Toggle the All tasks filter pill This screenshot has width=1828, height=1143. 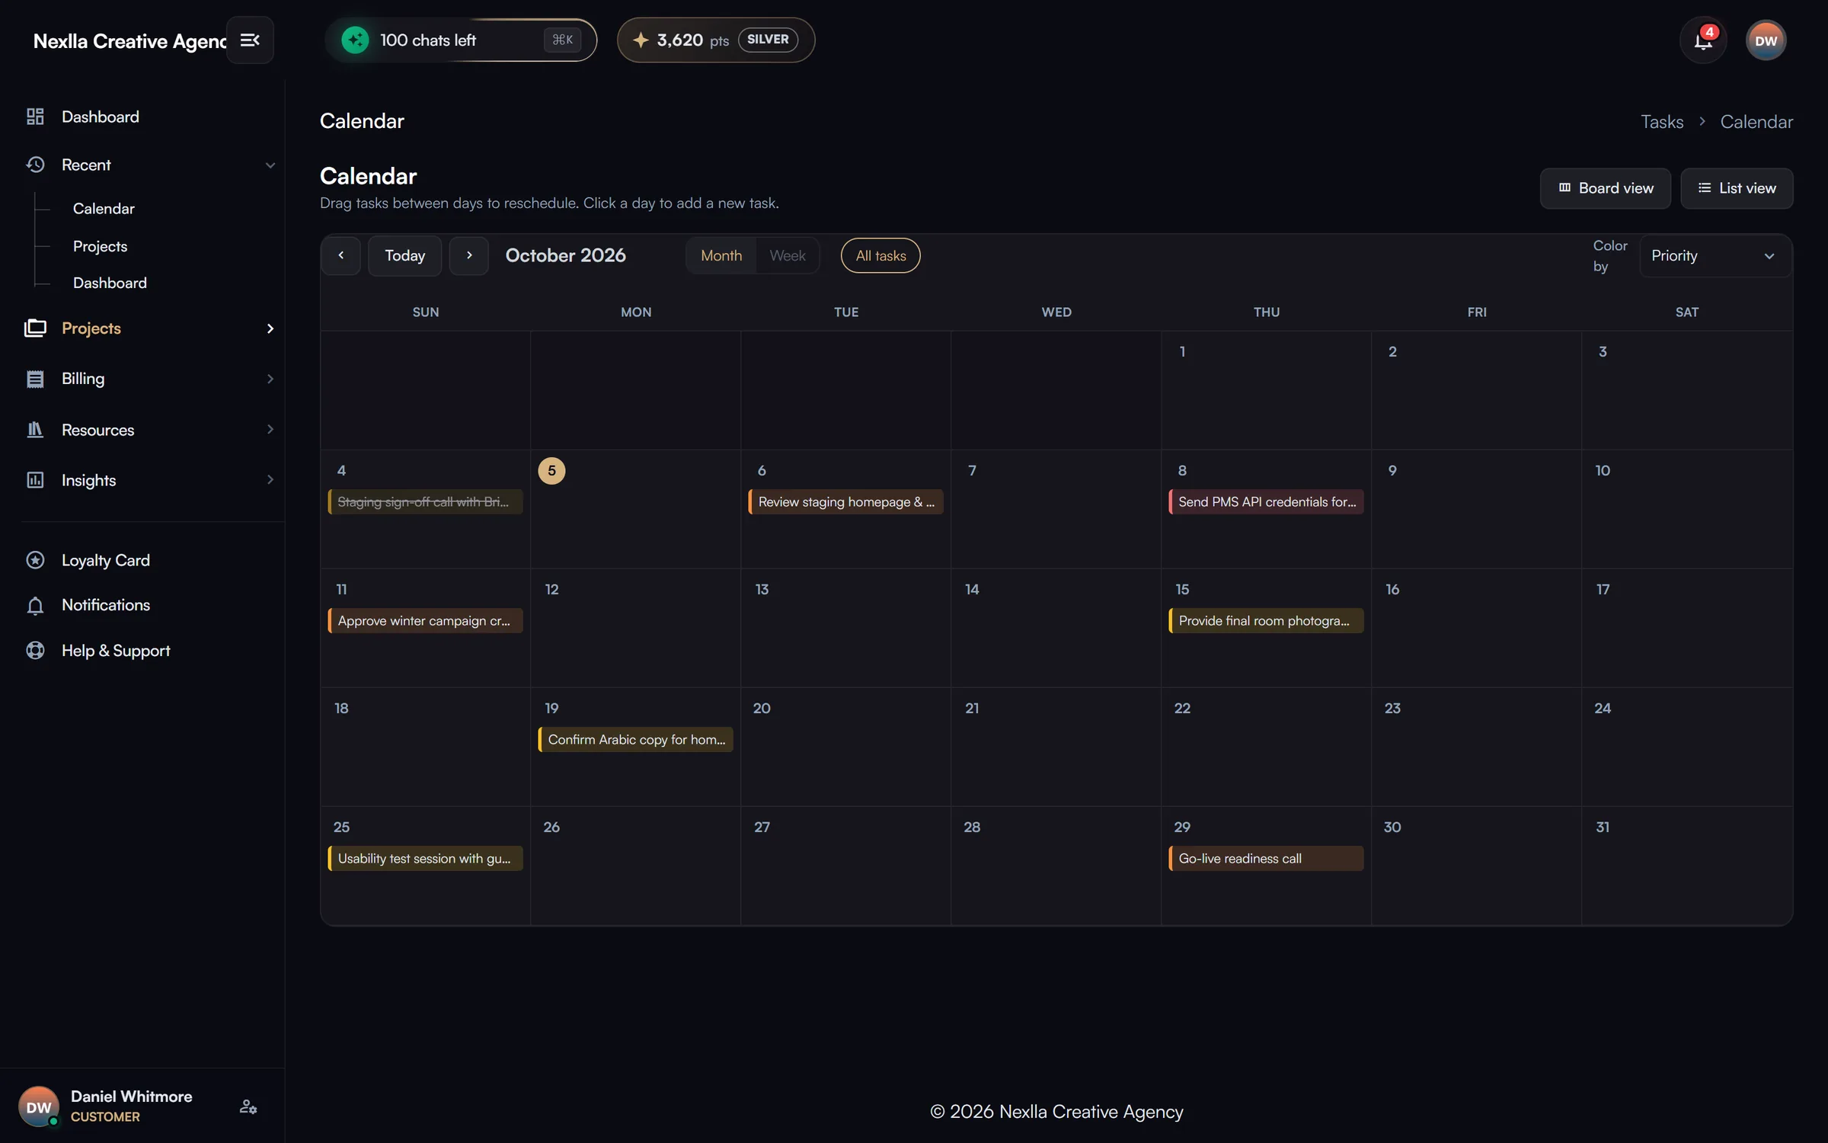880,256
